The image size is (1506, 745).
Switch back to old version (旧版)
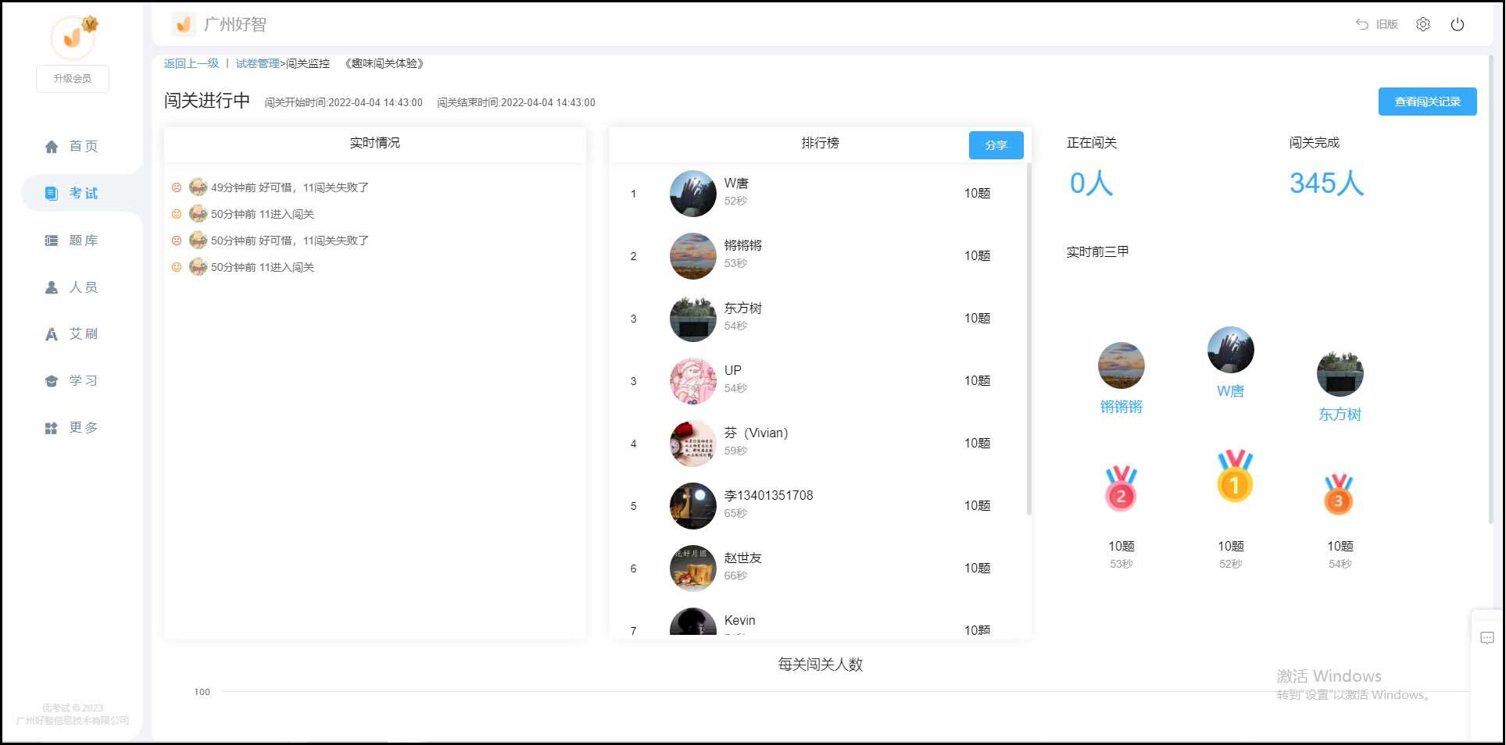pyautogui.click(x=1377, y=24)
